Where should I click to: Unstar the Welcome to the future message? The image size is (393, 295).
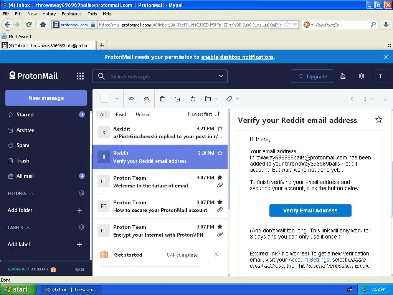(x=220, y=177)
